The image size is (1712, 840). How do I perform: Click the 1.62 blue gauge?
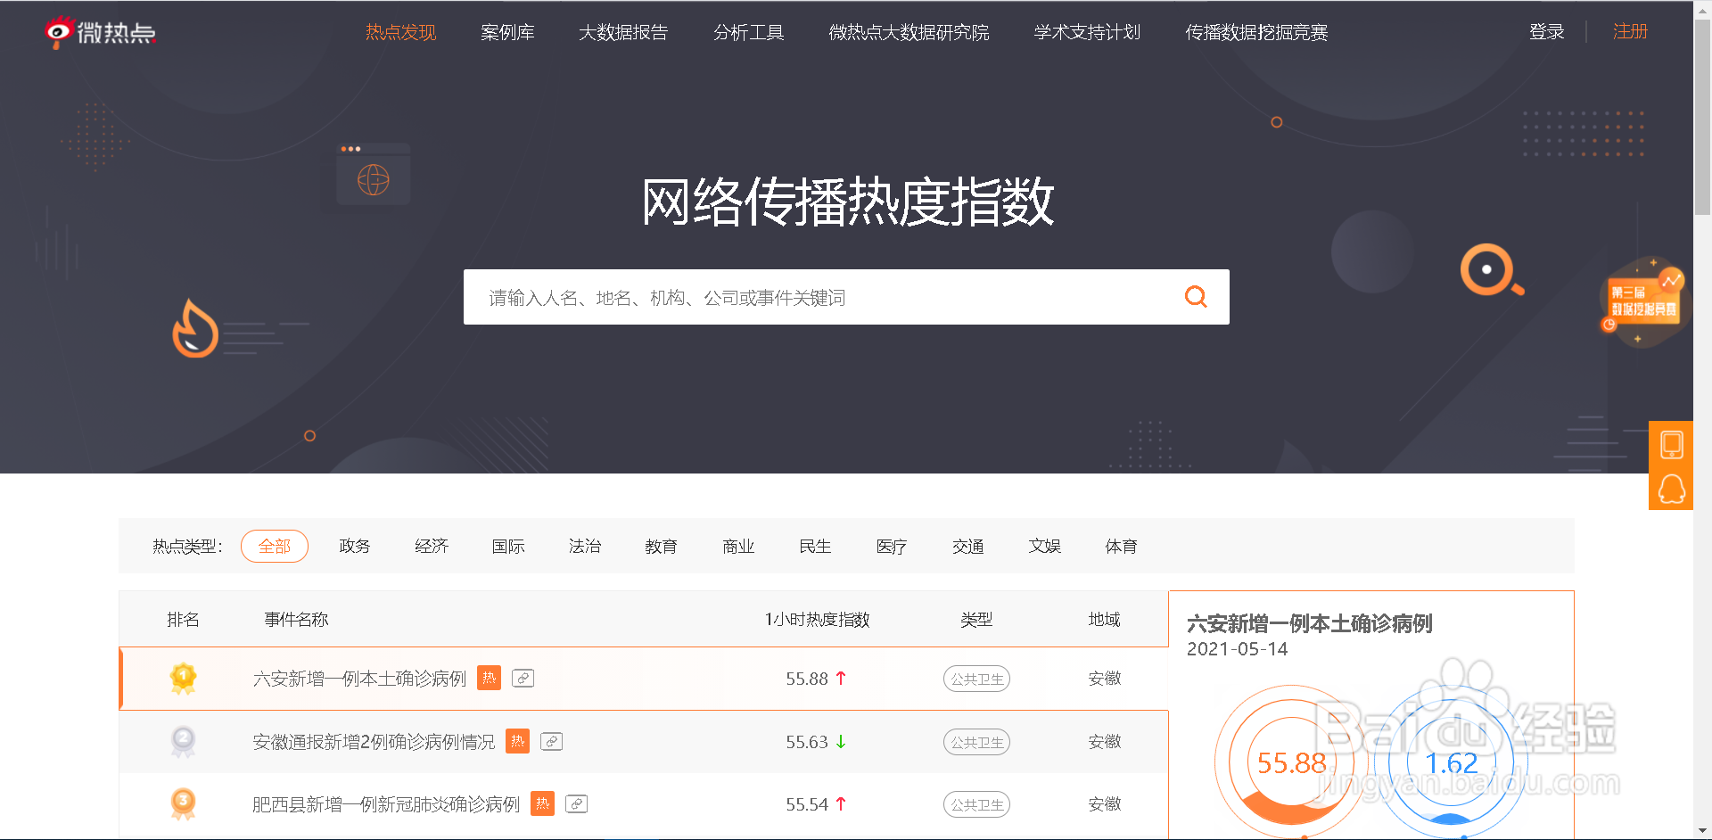(1451, 762)
